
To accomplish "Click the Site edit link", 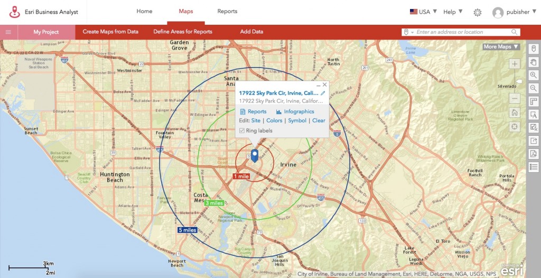I will click(256, 121).
